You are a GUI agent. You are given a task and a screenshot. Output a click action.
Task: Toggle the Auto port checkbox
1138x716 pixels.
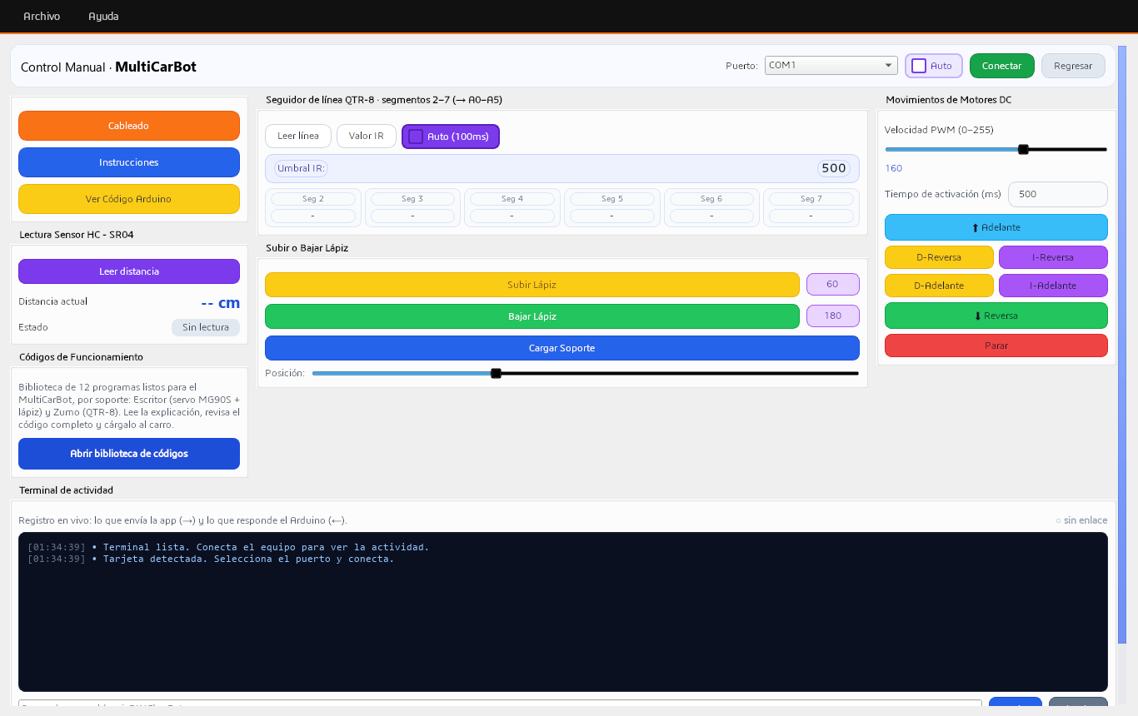(933, 66)
